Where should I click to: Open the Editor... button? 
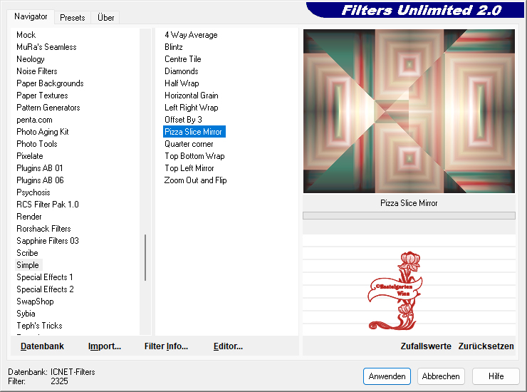[228, 346]
